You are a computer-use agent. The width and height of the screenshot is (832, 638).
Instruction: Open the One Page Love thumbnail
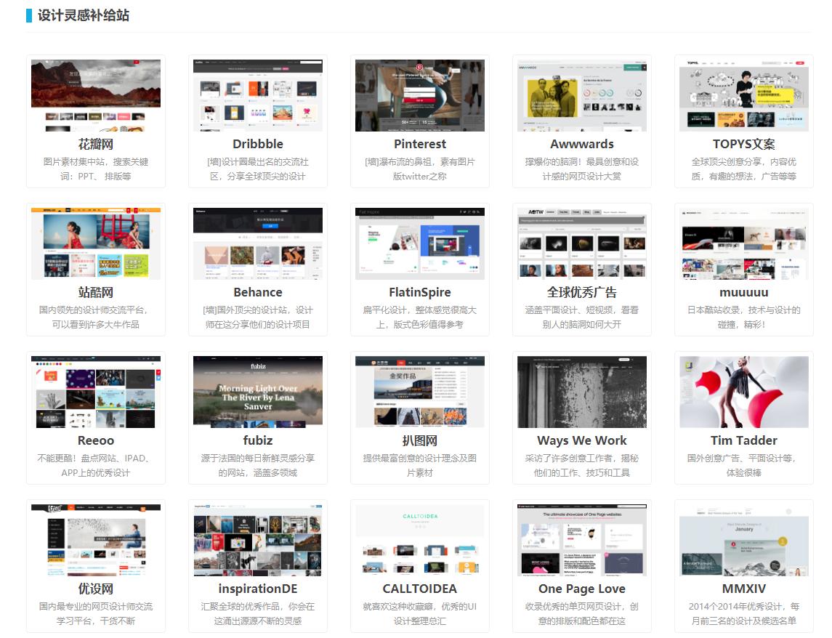582,540
